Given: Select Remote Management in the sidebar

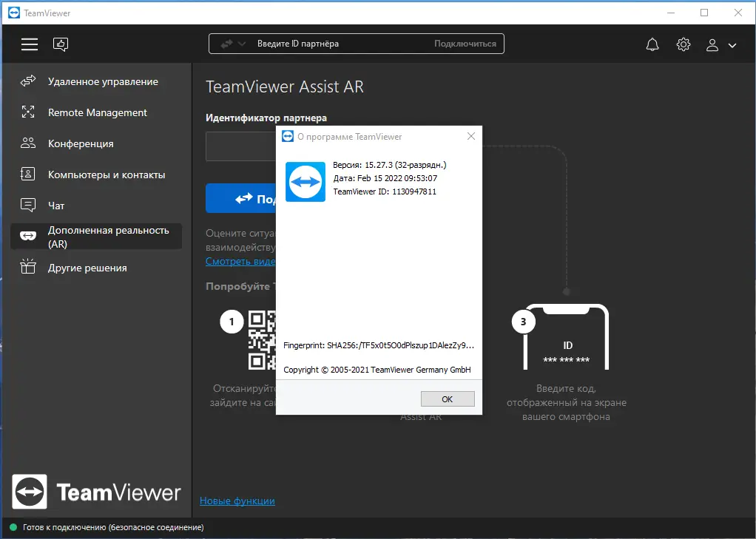Looking at the screenshot, I should click(27, 112).
